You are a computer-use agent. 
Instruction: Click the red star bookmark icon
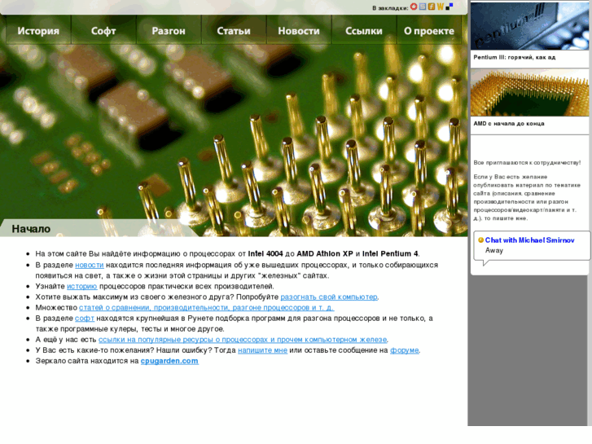point(414,7)
